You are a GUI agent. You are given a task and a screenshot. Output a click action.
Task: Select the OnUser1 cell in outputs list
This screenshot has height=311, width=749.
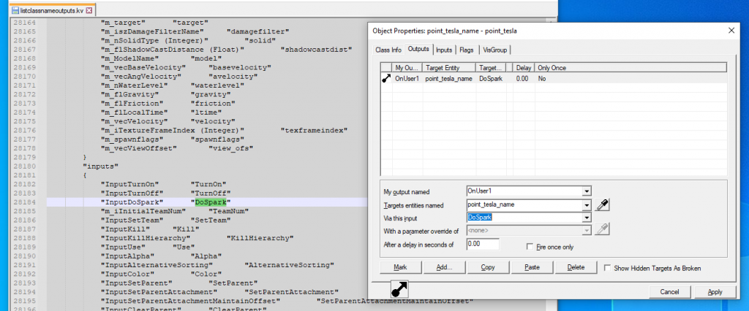point(407,79)
